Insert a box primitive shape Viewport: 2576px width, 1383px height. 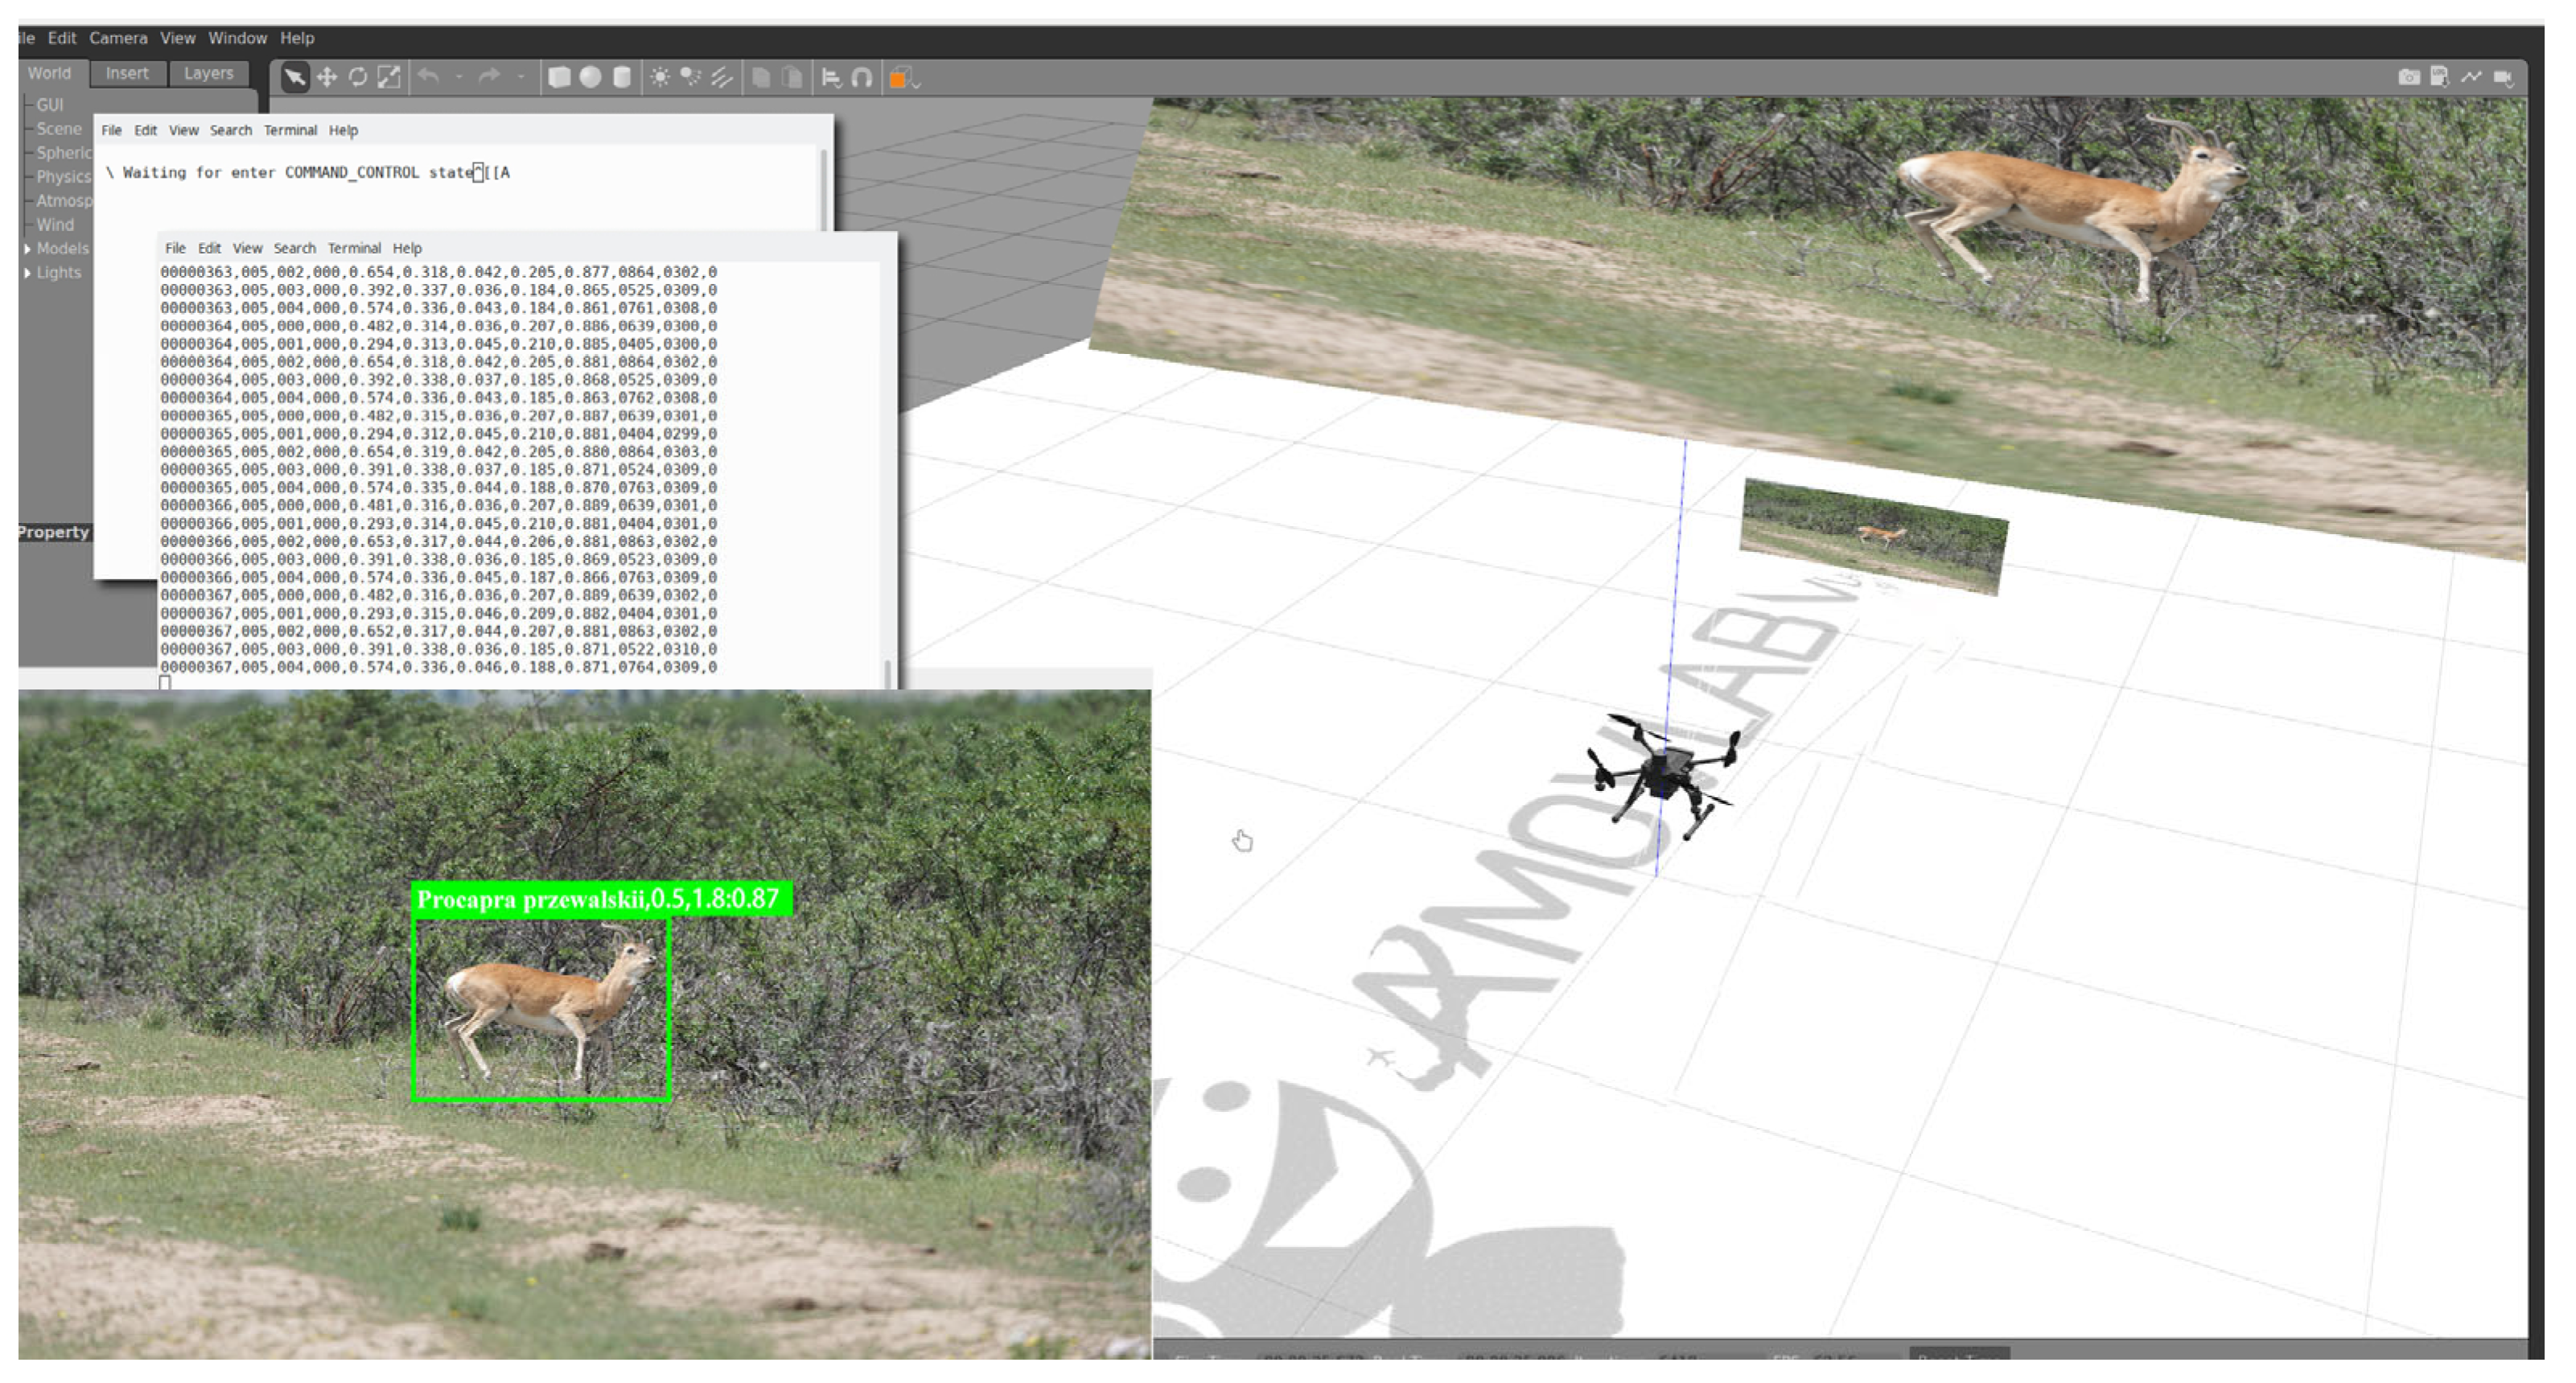click(560, 77)
